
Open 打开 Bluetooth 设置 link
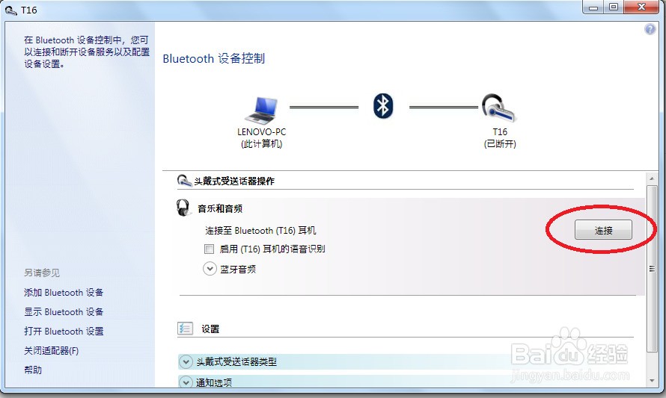64,332
